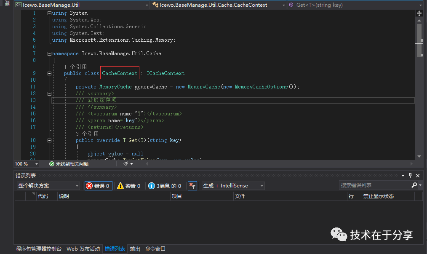Open the search options dropdown arrow
Image resolution: width=427 pixels, height=254 pixels.
coord(420,185)
